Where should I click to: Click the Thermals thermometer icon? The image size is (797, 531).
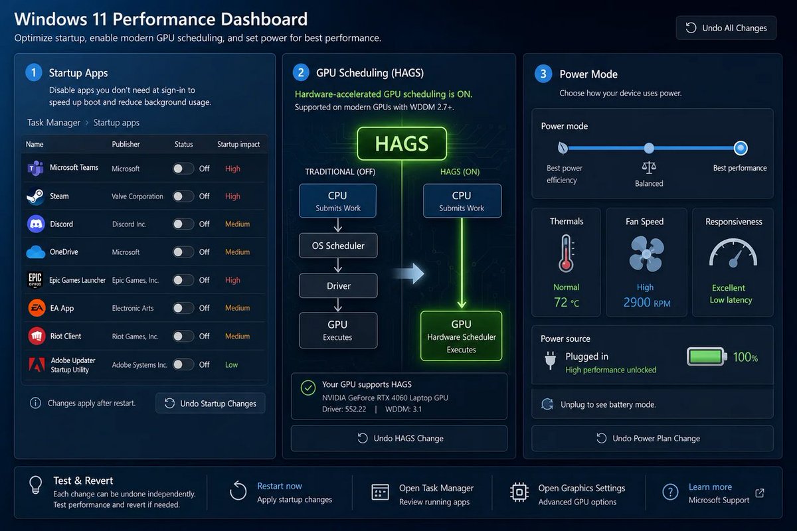(567, 255)
